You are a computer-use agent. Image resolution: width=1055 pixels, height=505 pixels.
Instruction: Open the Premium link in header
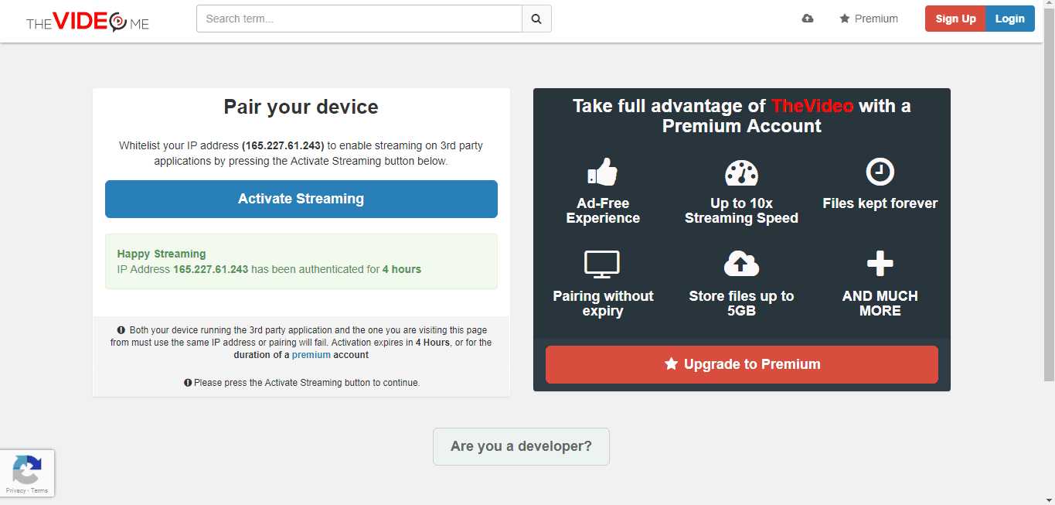(x=869, y=19)
